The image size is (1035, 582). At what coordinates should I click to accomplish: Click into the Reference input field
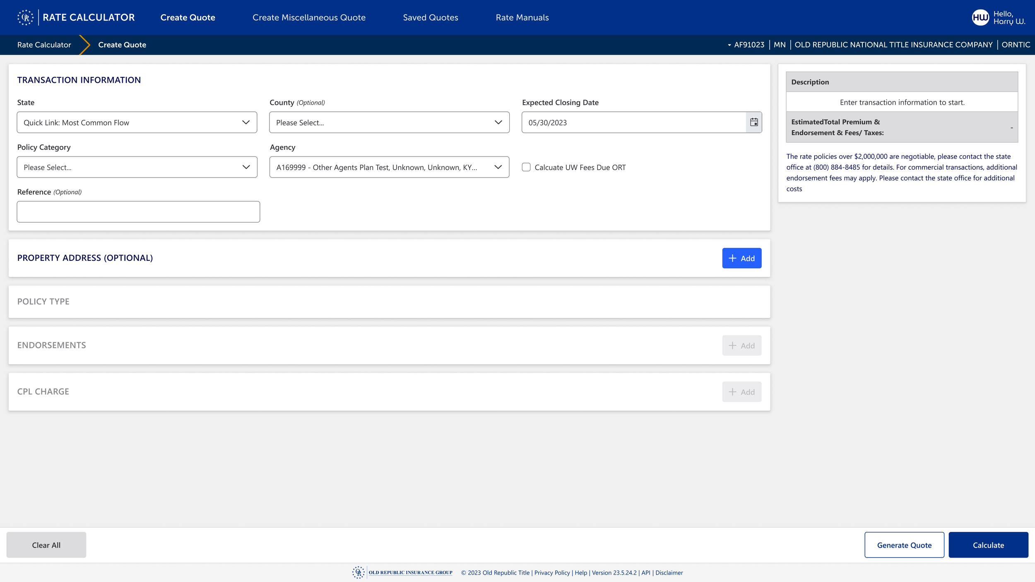point(138,212)
